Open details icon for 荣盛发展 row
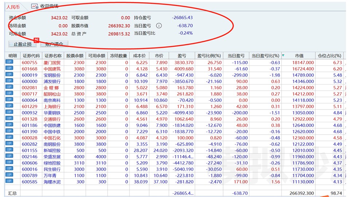 pos(9,156)
